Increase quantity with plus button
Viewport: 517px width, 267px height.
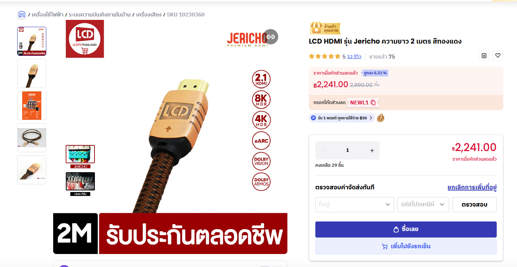click(x=372, y=150)
